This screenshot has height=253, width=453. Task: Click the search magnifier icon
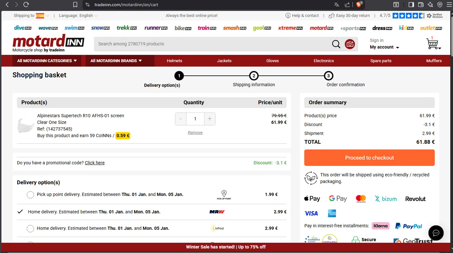(x=336, y=44)
